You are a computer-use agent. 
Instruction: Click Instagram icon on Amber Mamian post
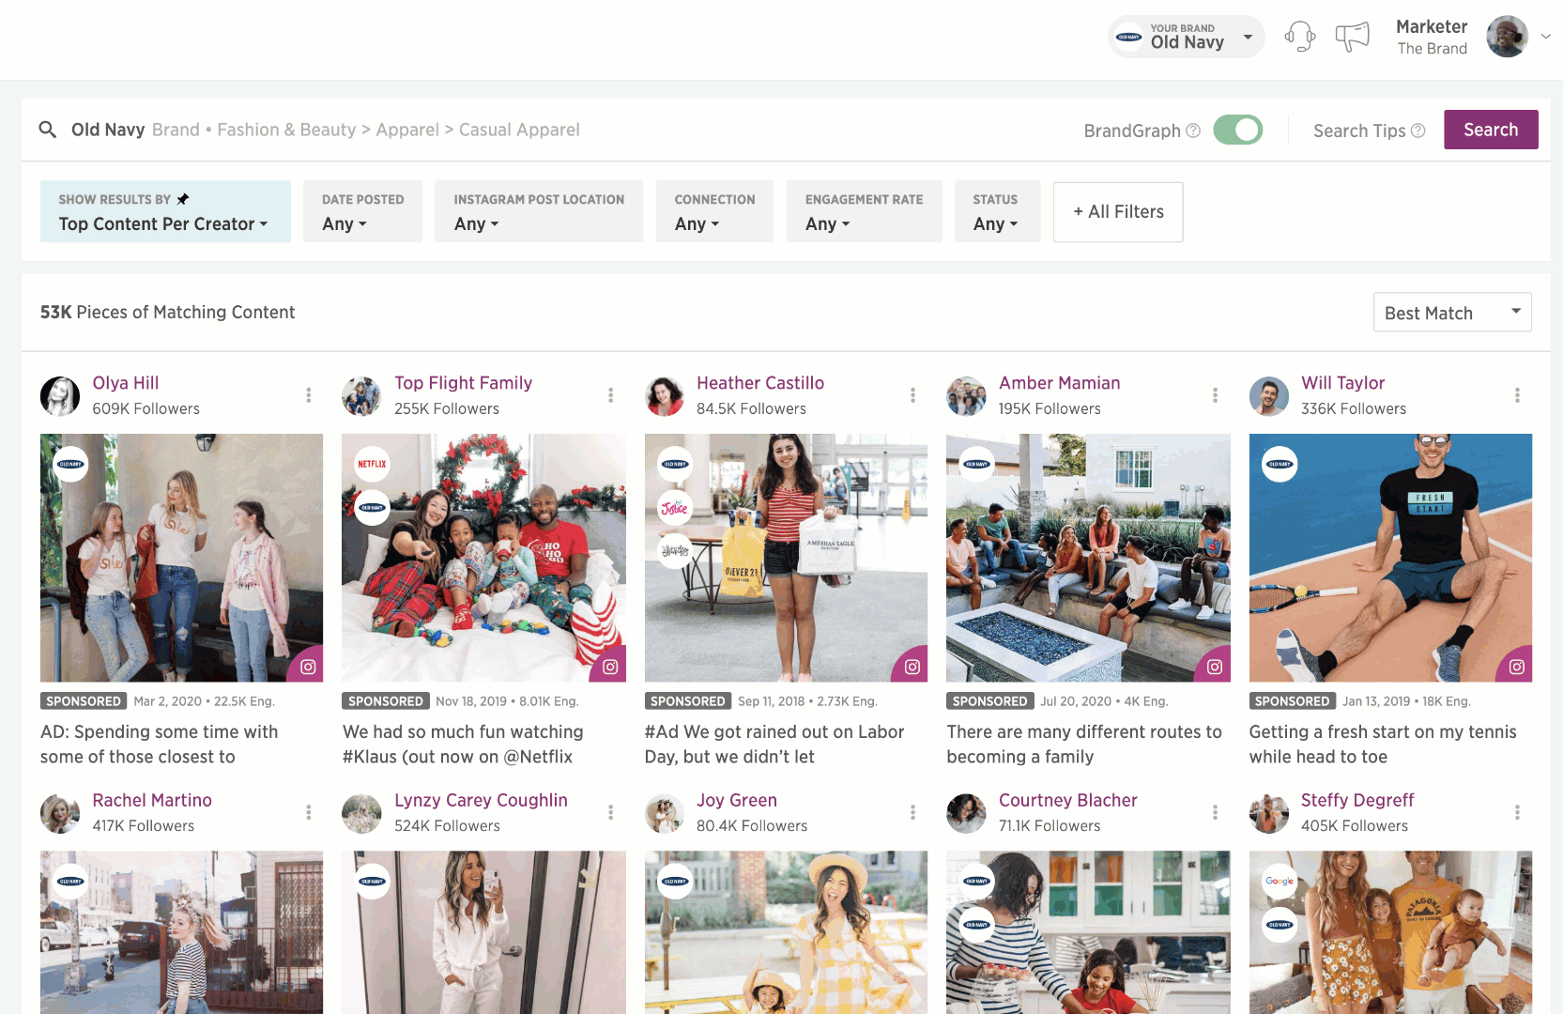(x=1215, y=667)
